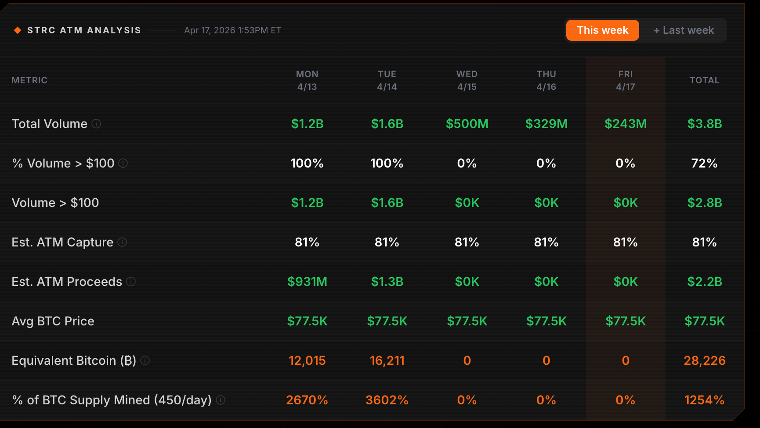The height and width of the screenshot is (428, 760).
Task: Click info icon beside % of BTC Supply Mined
Action: (x=221, y=400)
